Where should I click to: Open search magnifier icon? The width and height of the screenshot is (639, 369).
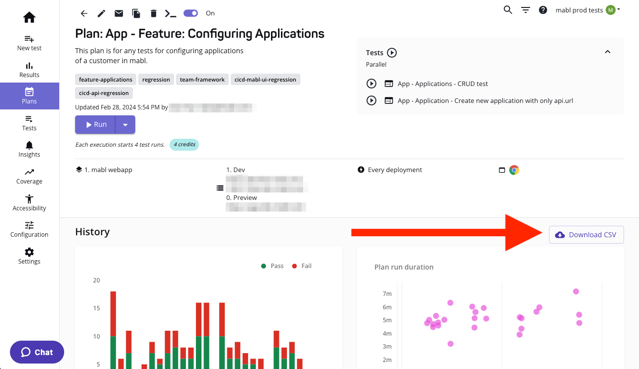(x=508, y=10)
